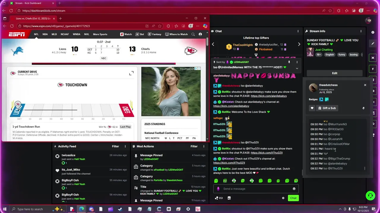Click the channel points infinity icon
The height and width of the screenshot is (213, 380).
(219, 198)
